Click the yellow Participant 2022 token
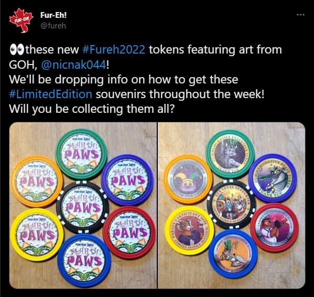314x297 pixels. coord(189,230)
